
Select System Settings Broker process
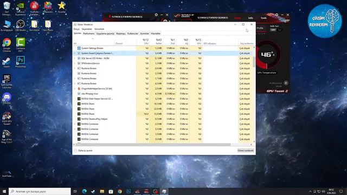pos(163,48)
